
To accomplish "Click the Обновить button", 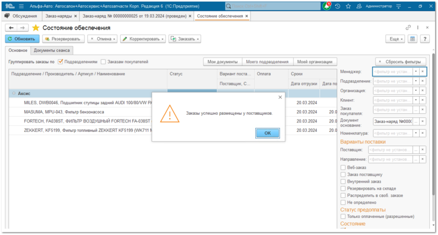I will 22,39.
